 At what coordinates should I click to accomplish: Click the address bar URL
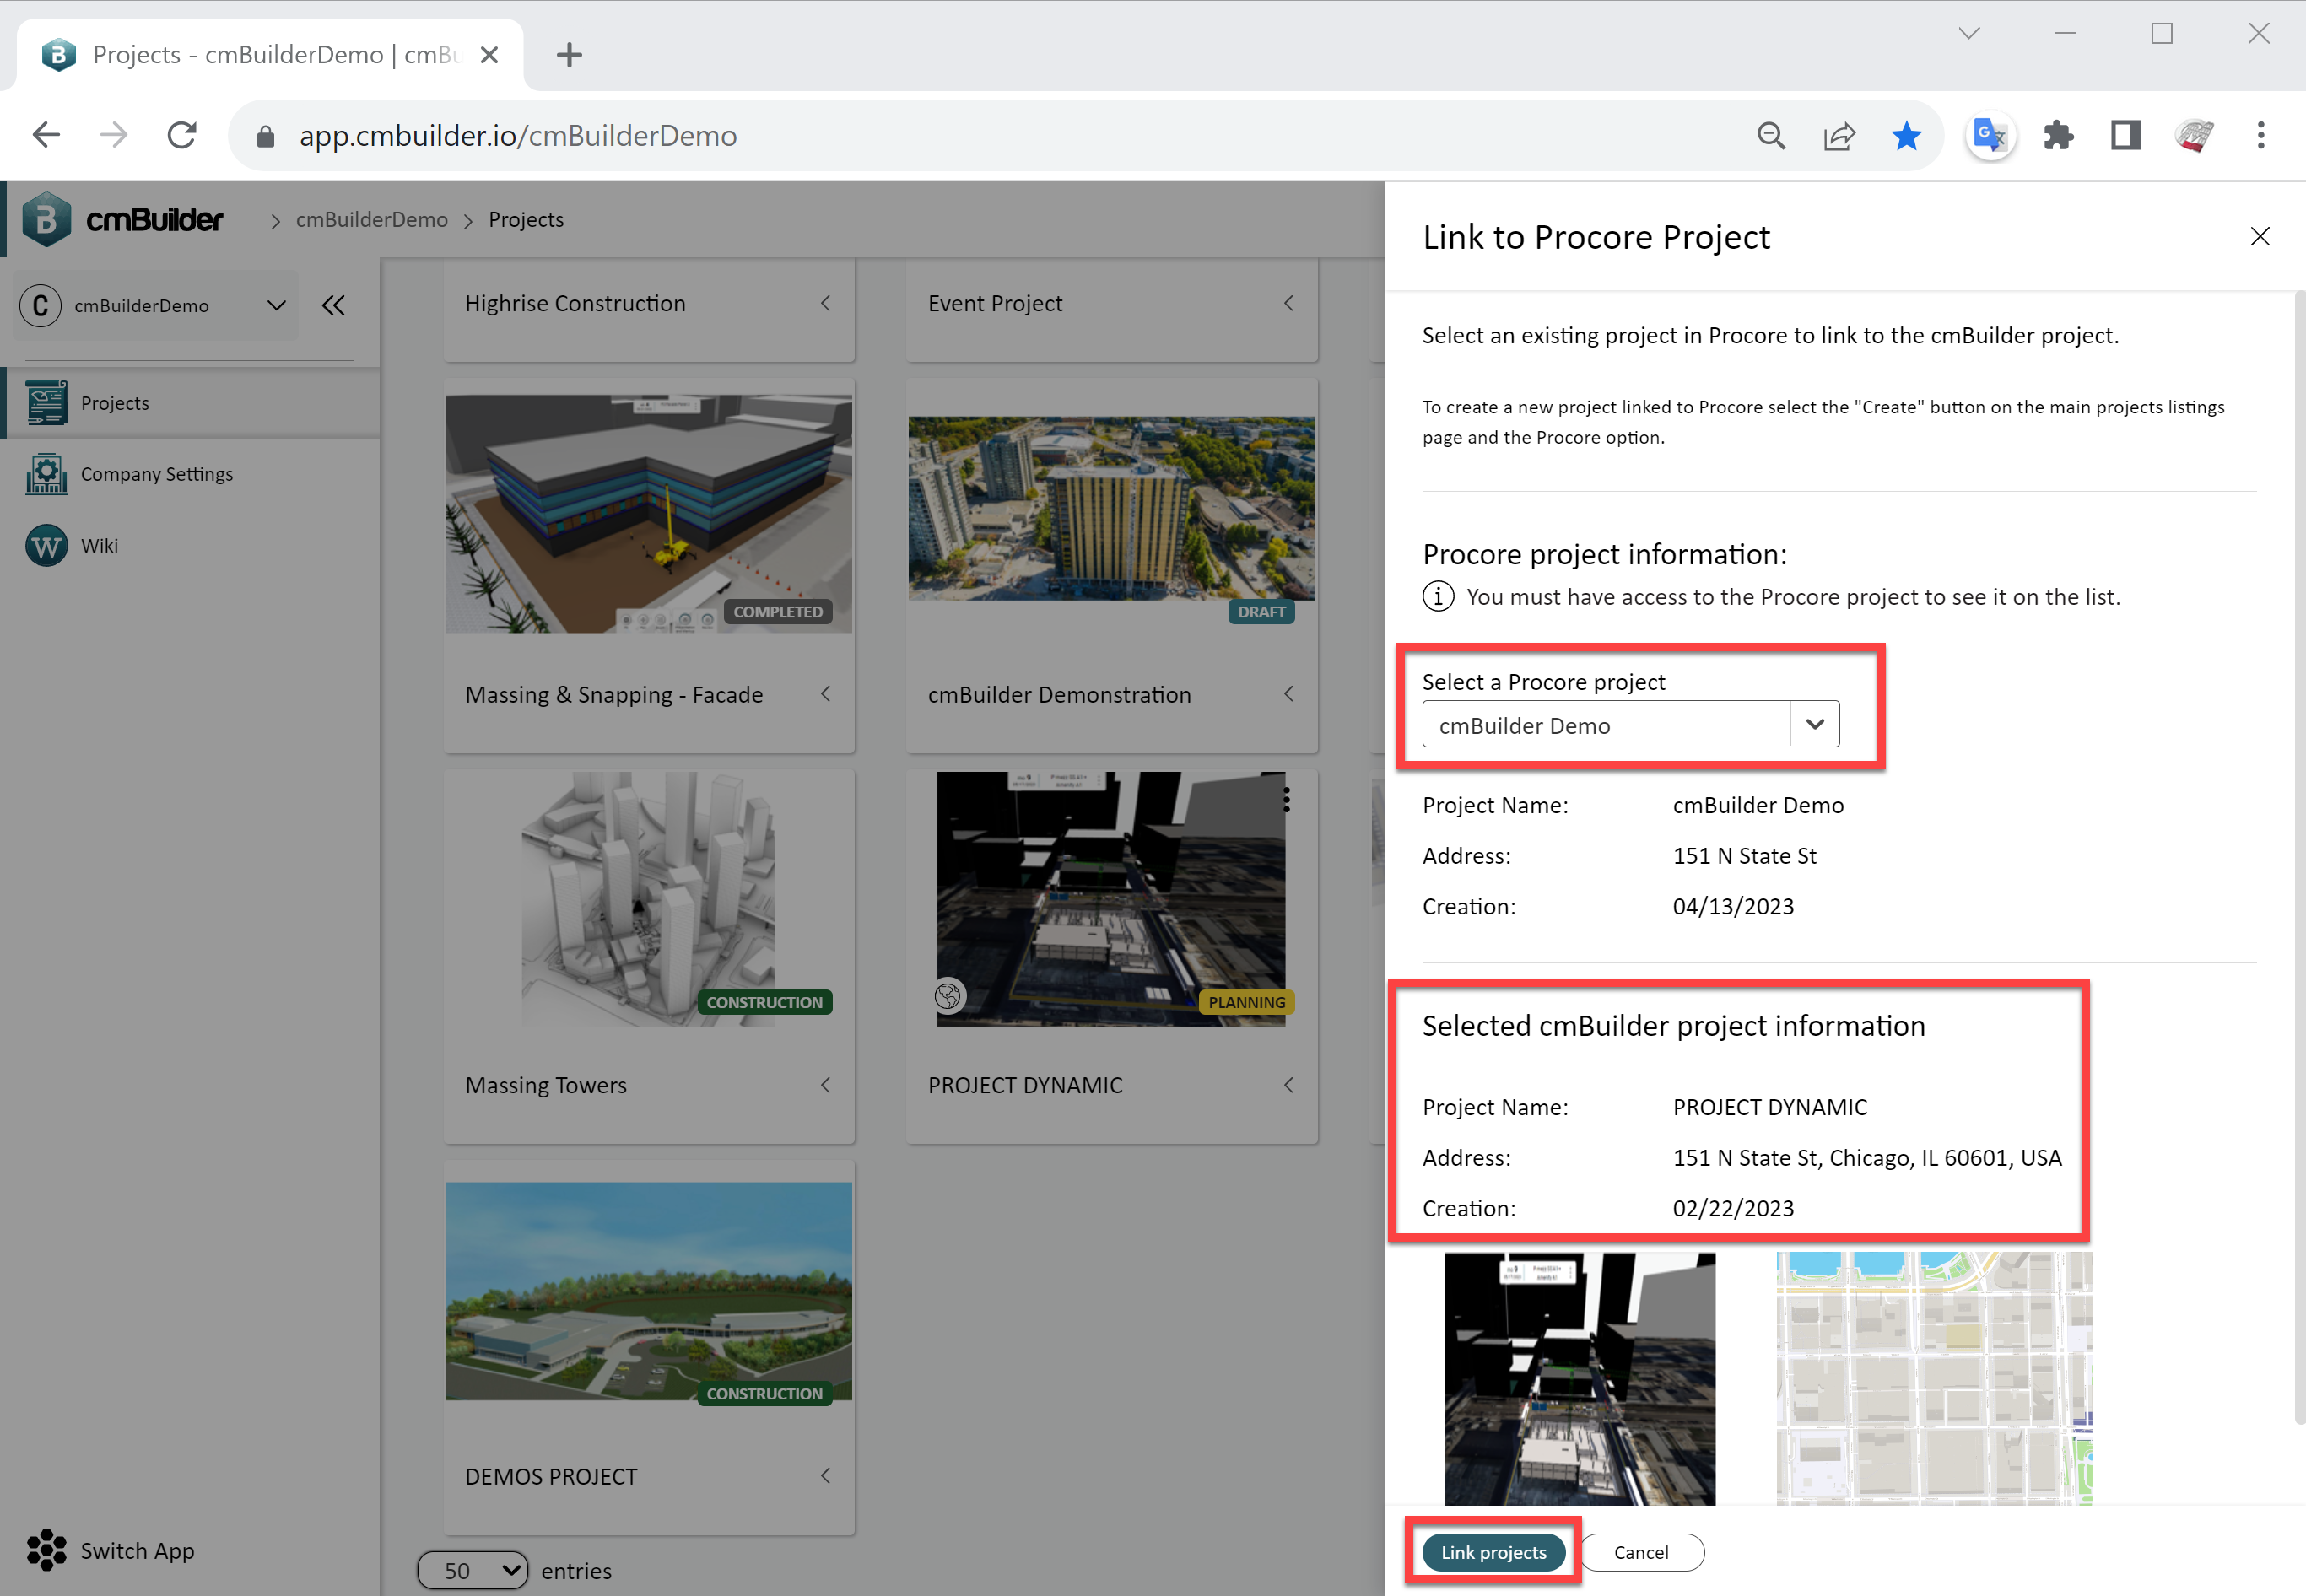(x=518, y=136)
